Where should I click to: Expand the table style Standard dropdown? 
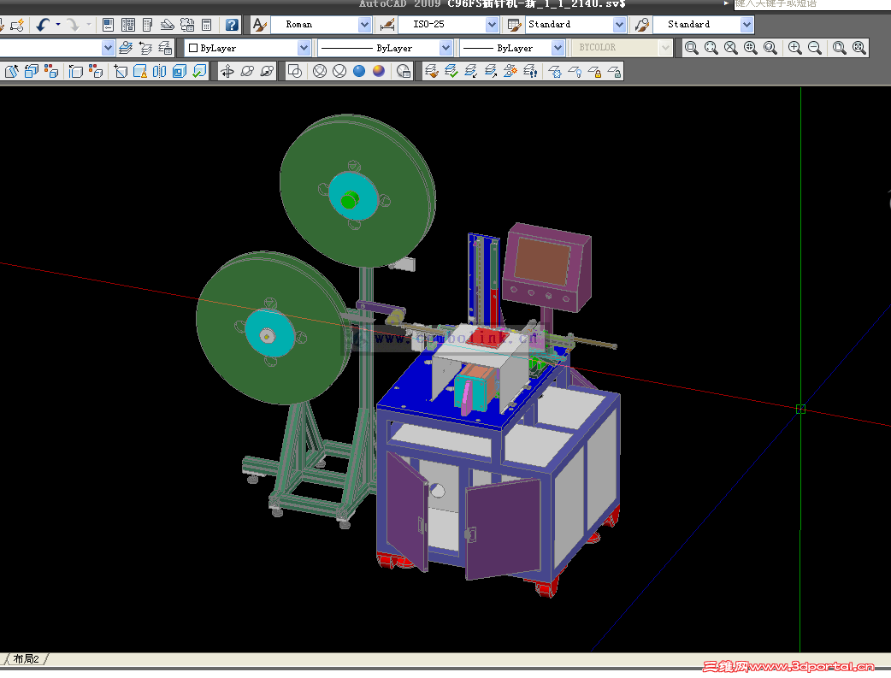pyautogui.click(x=619, y=25)
